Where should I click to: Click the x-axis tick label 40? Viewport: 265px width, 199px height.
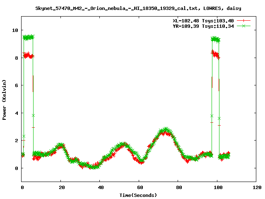[101, 187]
